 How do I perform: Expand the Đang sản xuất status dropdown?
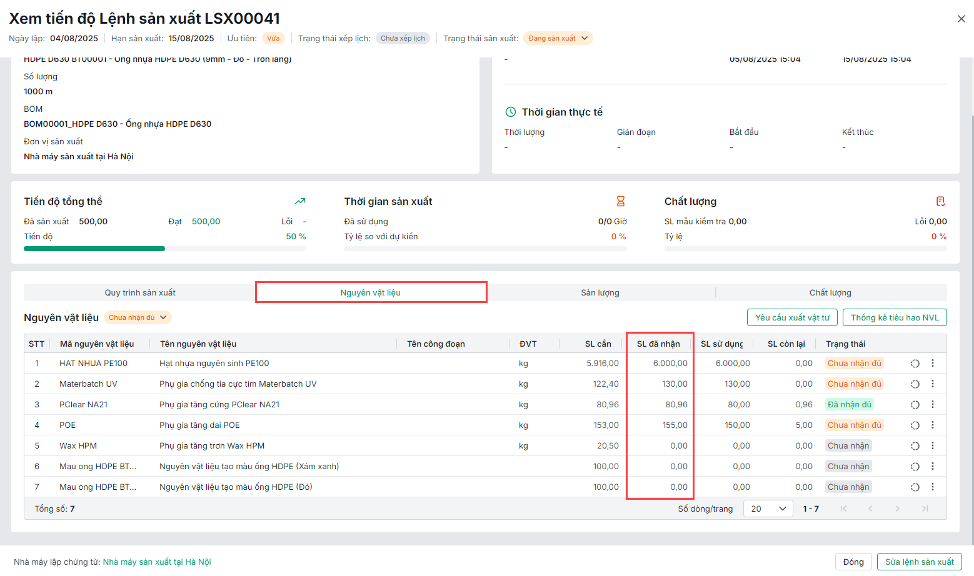558,38
